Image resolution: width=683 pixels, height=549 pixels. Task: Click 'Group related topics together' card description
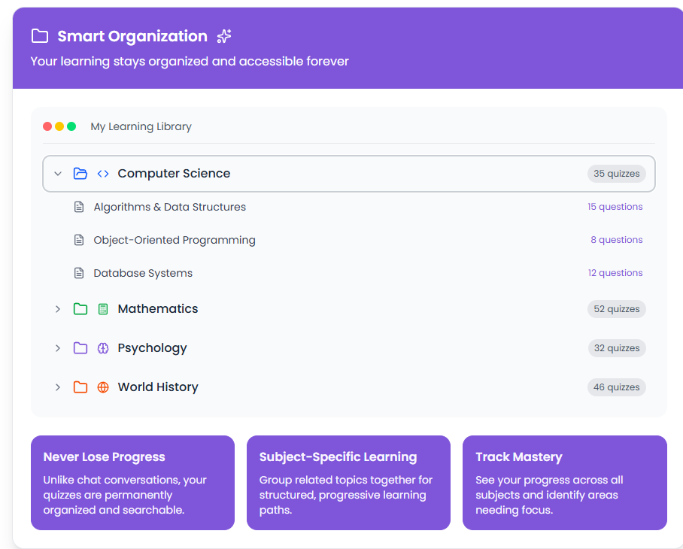[346, 495]
